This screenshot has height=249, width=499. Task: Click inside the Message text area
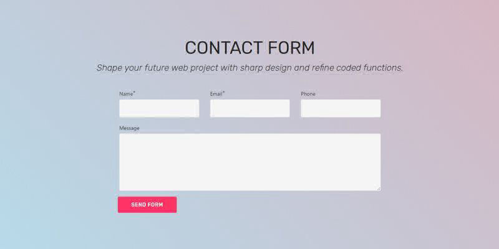250,162
